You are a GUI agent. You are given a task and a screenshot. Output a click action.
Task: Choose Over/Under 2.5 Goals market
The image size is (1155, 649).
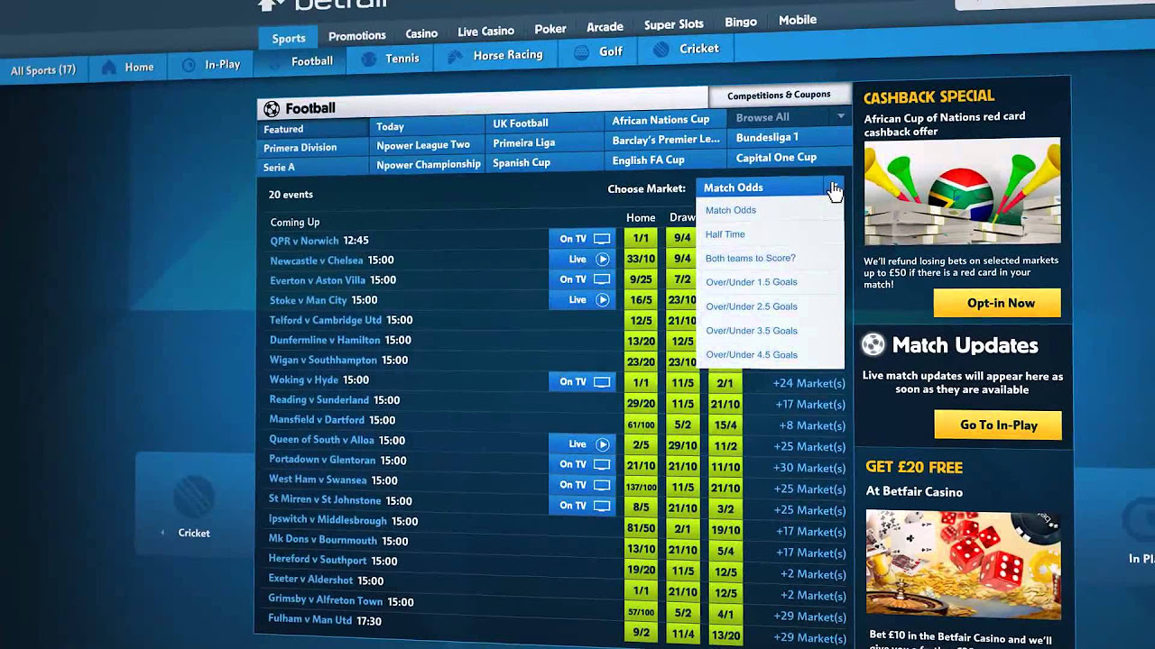pyautogui.click(x=752, y=306)
